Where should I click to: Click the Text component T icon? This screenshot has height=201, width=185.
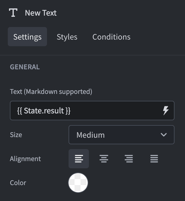tap(13, 13)
